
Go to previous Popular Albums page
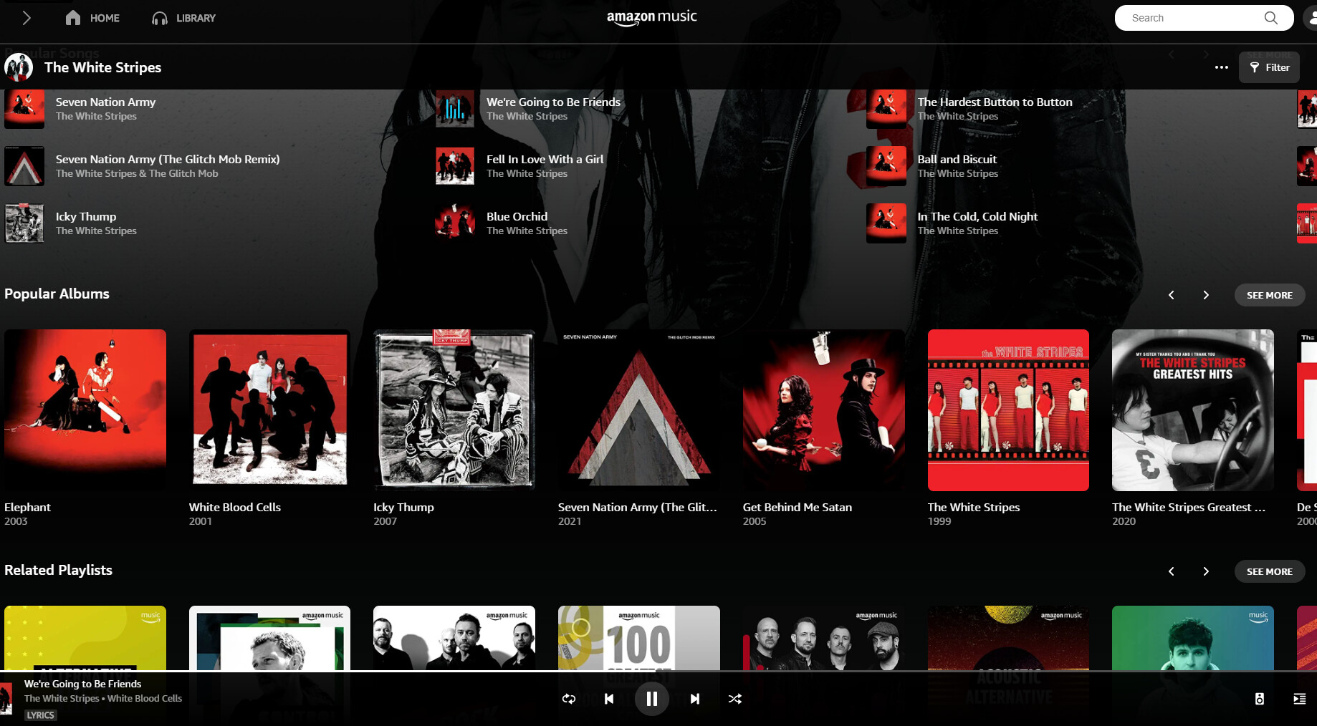point(1172,295)
